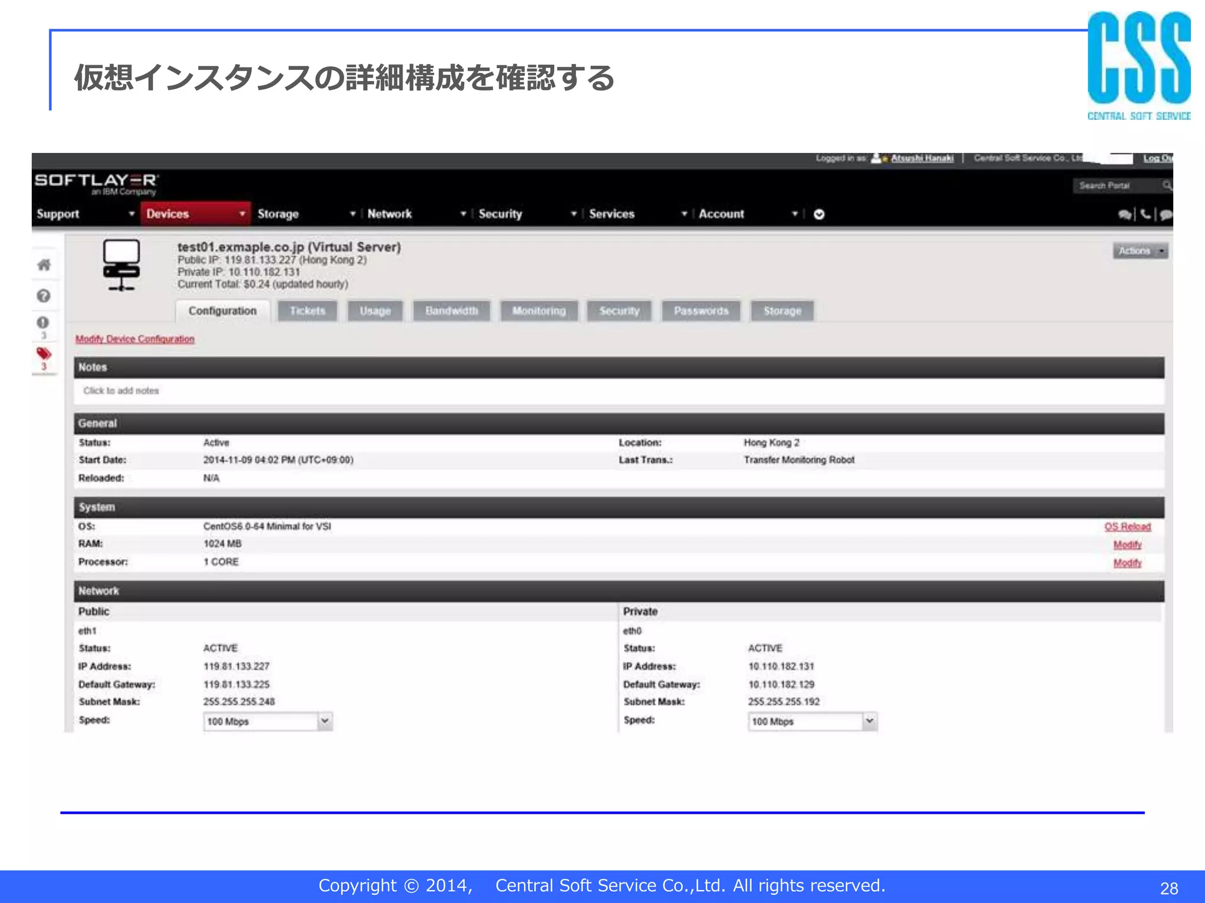The image size is (1205, 903).
Task: Click the virtual server device icon
Action: (x=121, y=265)
